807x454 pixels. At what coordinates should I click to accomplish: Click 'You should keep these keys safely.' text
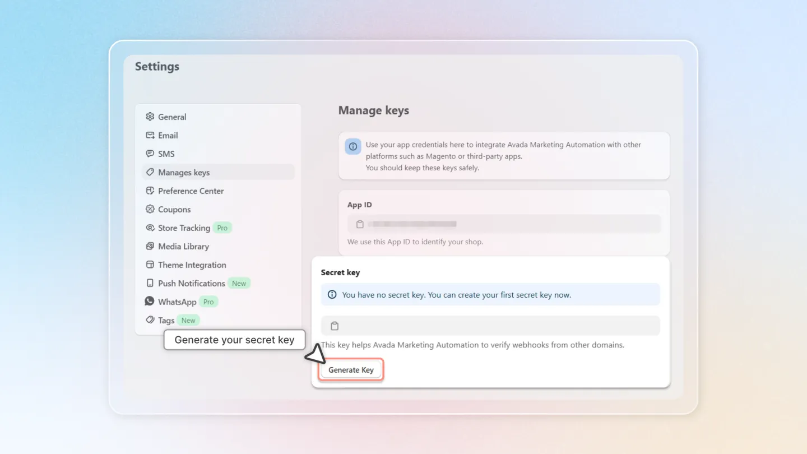click(x=423, y=168)
